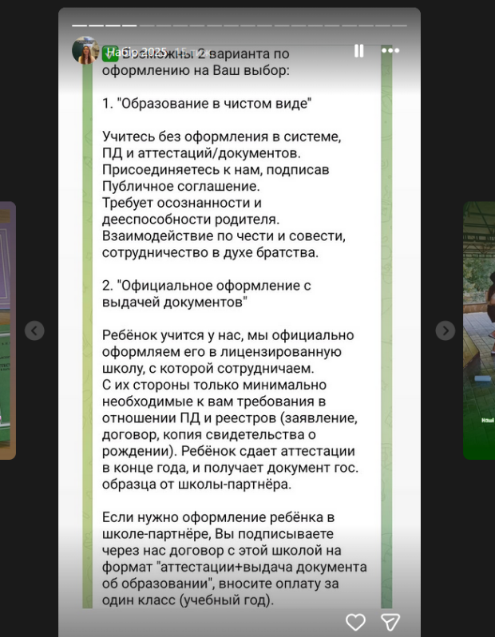
Task: Click heading "Образование в чистом виде"
Action: [x=206, y=103]
